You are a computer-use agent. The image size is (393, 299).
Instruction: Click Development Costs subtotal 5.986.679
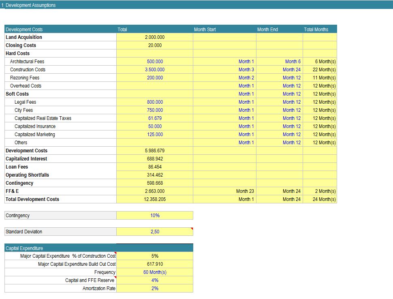tap(155, 151)
